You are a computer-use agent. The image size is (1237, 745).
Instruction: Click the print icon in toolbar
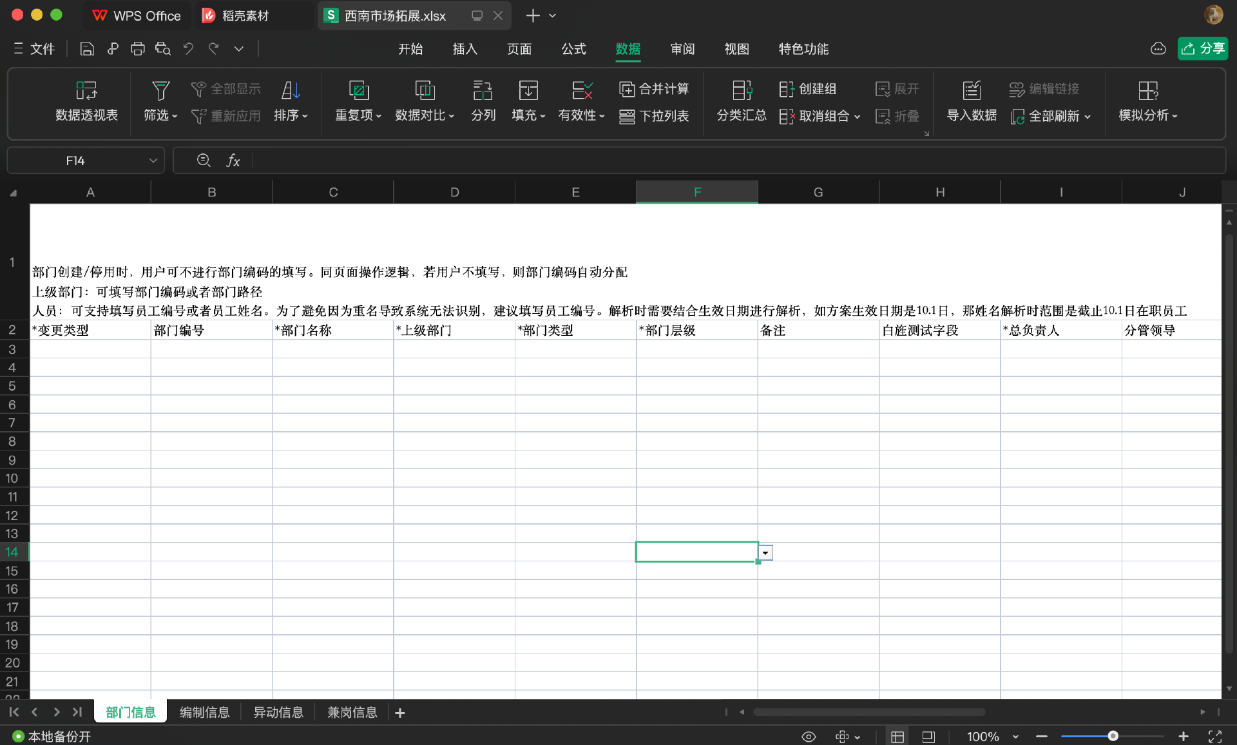pos(137,49)
